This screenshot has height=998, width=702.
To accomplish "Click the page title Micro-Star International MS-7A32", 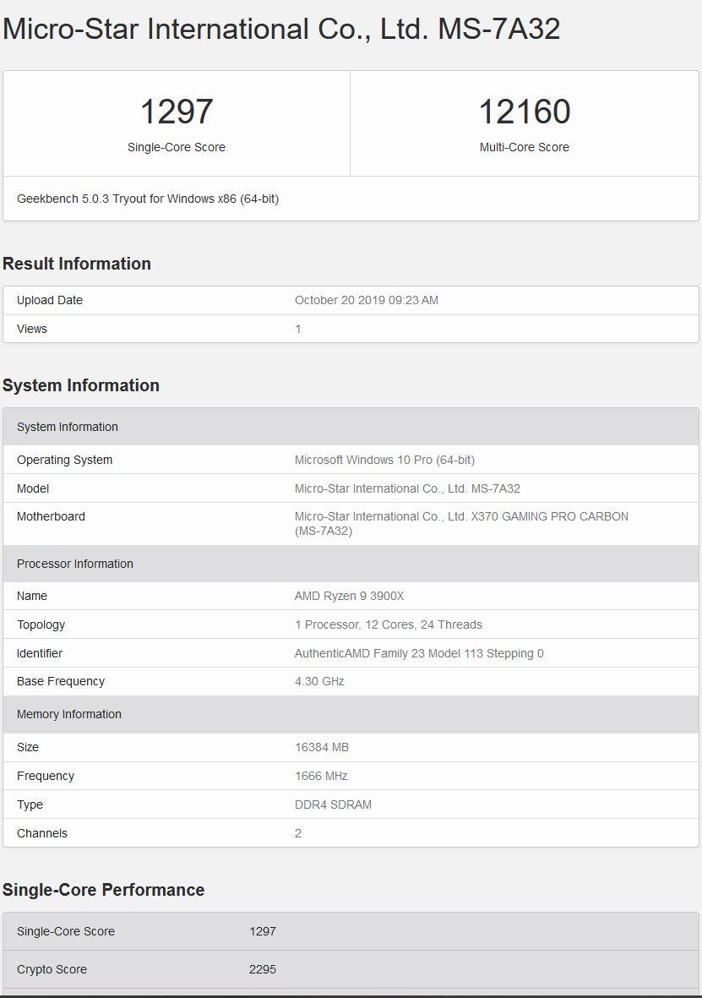I will click(281, 30).
